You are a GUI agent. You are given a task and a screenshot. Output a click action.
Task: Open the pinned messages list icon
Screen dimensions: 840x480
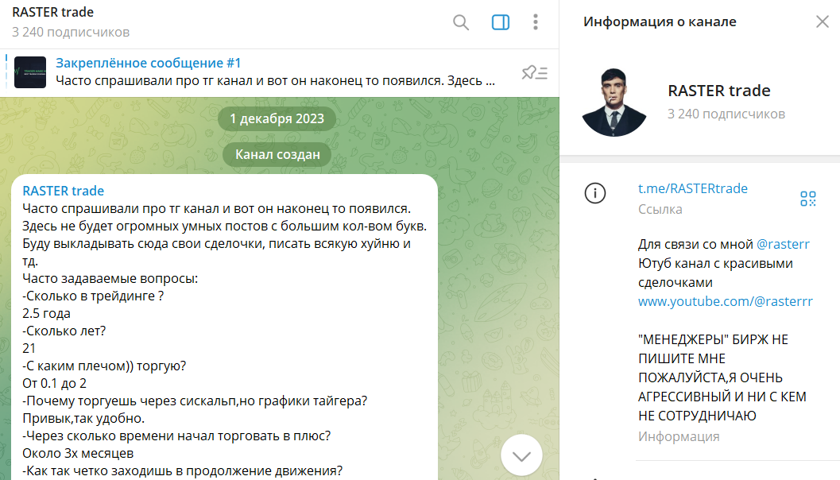click(x=534, y=72)
